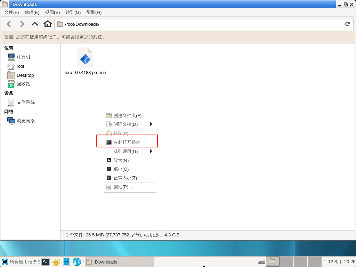Click 浏览网络 in the sidebar
Viewport: 356px width, 267px height.
tap(25, 121)
